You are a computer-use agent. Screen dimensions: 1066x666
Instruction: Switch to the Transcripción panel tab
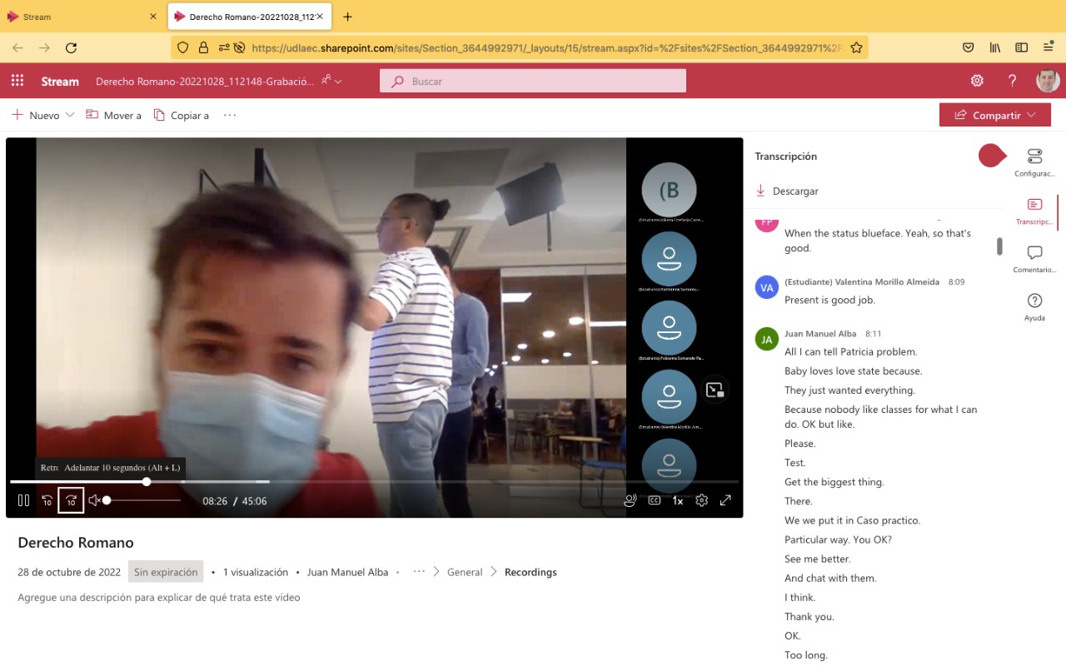pos(1034,210)
